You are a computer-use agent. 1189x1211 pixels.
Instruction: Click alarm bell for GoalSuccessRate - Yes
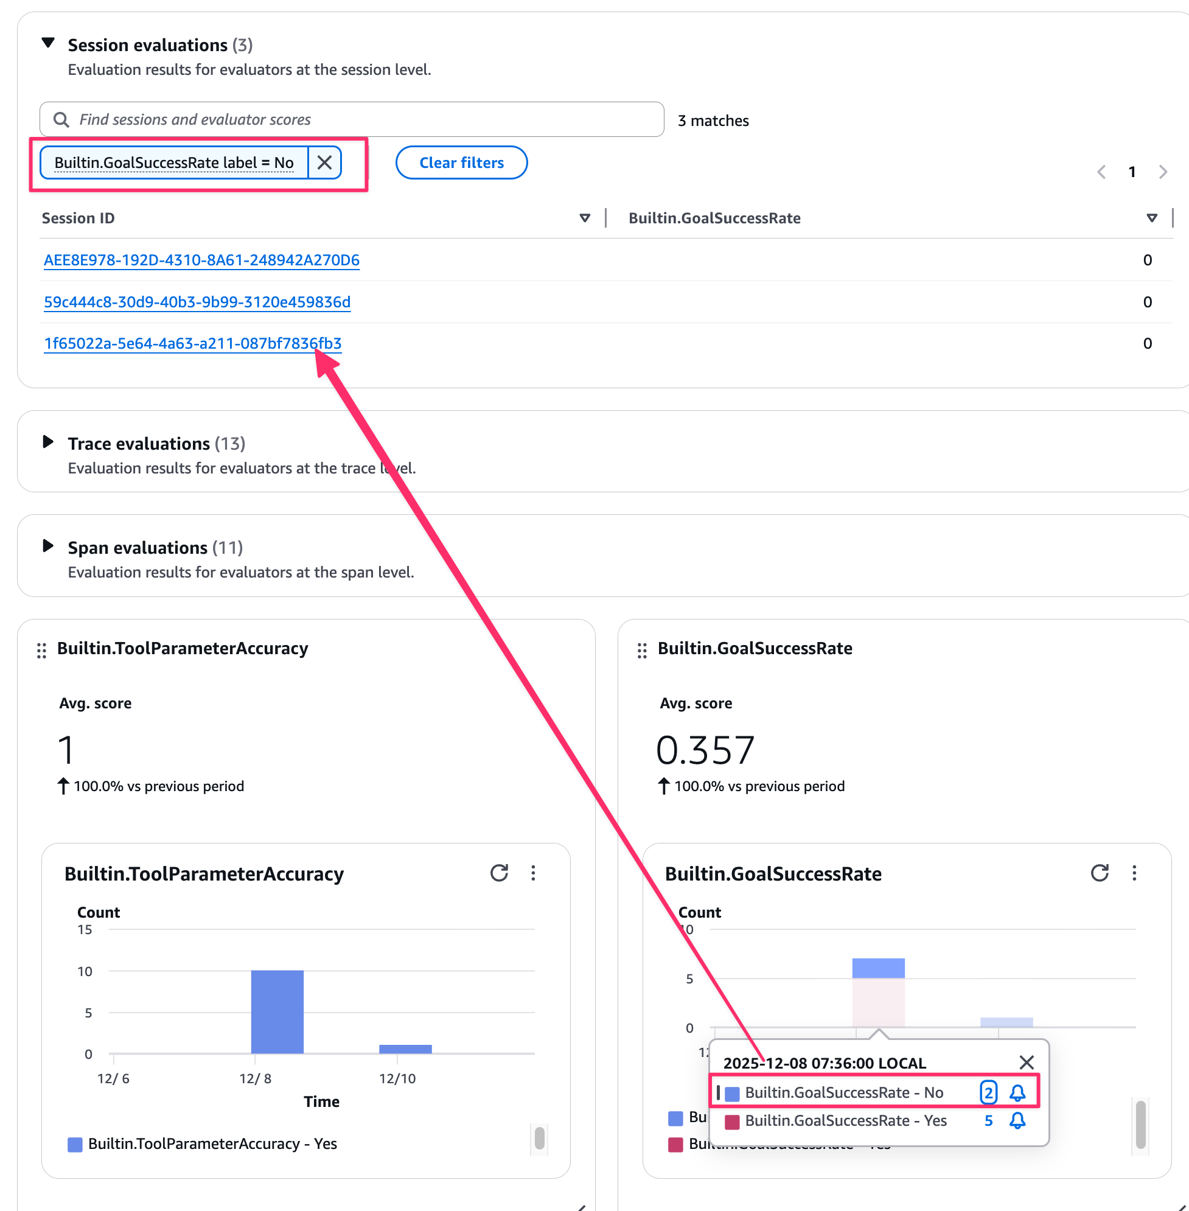point(1017,1120)
